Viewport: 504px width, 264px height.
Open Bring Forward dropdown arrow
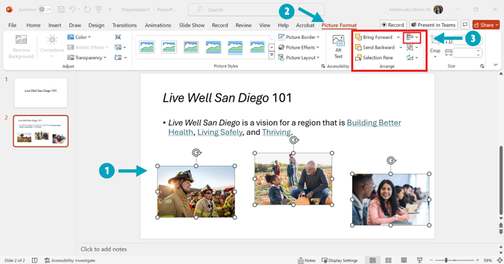pos(398,37)
